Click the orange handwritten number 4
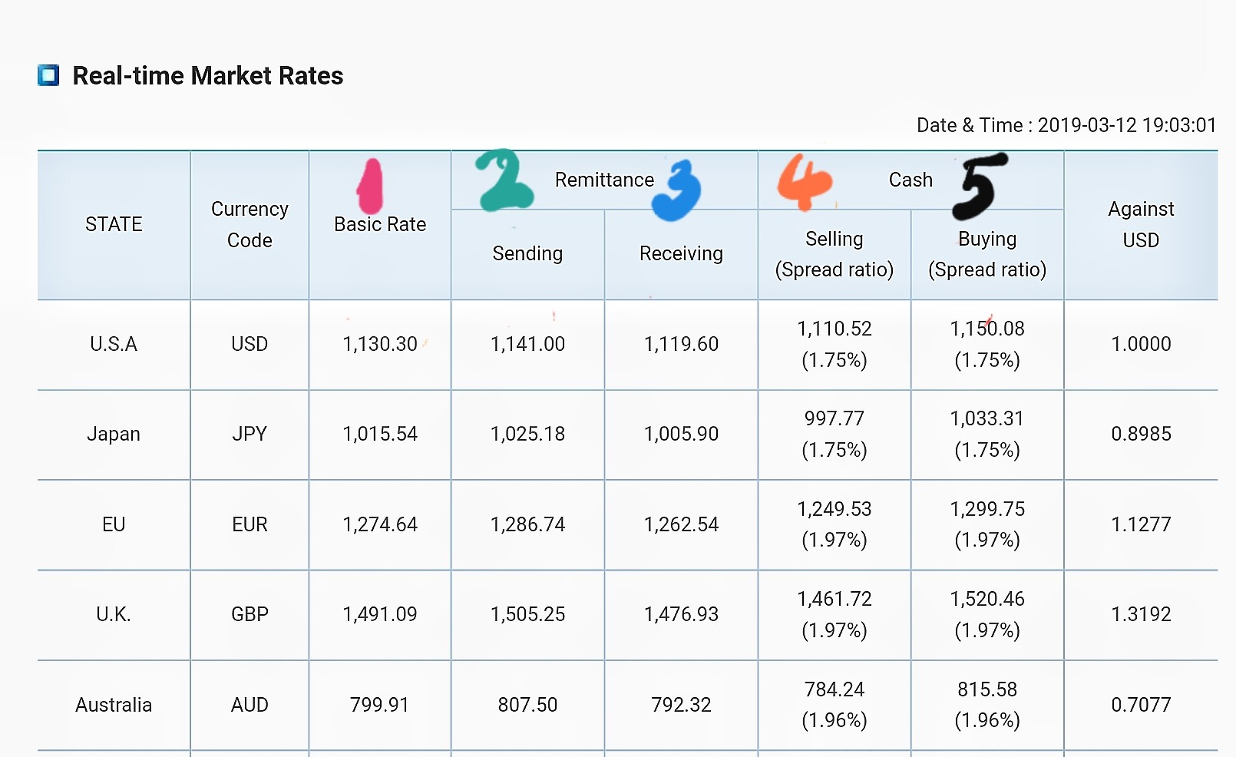Screen dimensions: 1236x757 pyautogui.click(x=803, y=182)
